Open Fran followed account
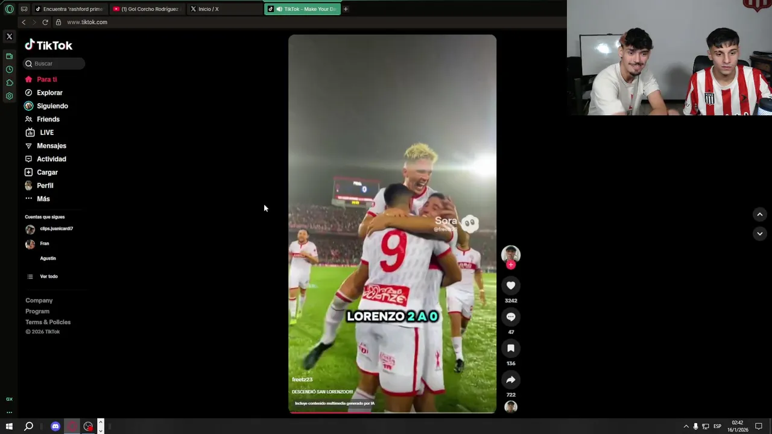Viewport: 772px width, 434px height. coord(37,244)
